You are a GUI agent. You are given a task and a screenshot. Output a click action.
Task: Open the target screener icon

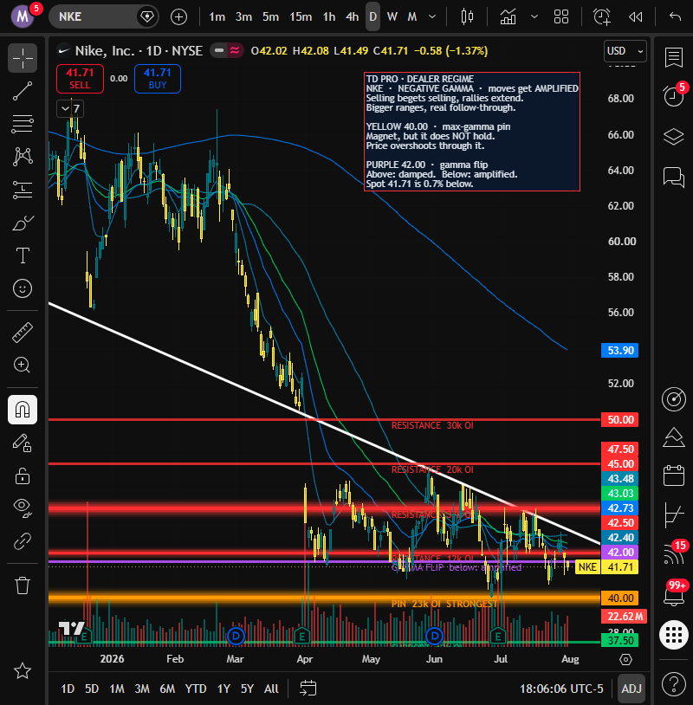(673, 399)
